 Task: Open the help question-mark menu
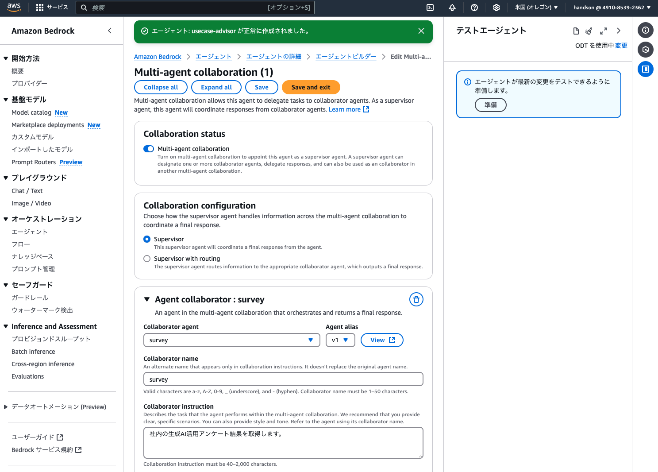pyautogui.click(x=474, y=8)
